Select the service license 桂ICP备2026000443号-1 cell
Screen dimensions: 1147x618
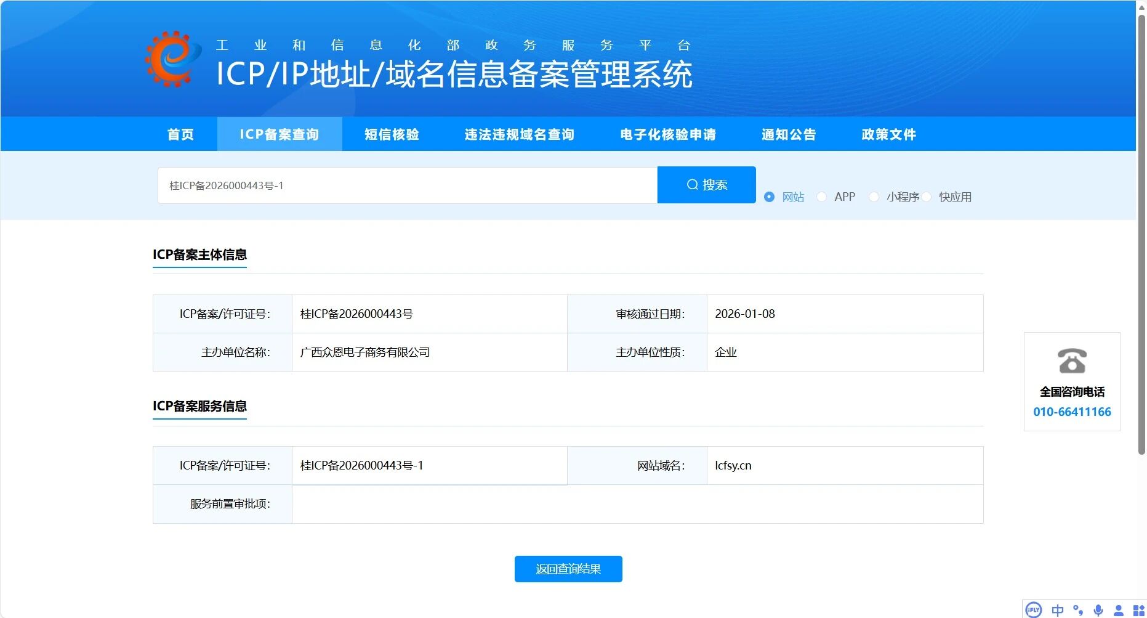click(x=430, y=466)
